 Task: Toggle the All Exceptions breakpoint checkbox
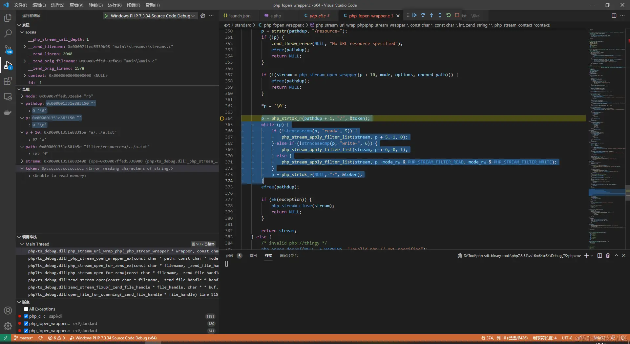pos(26,309)
